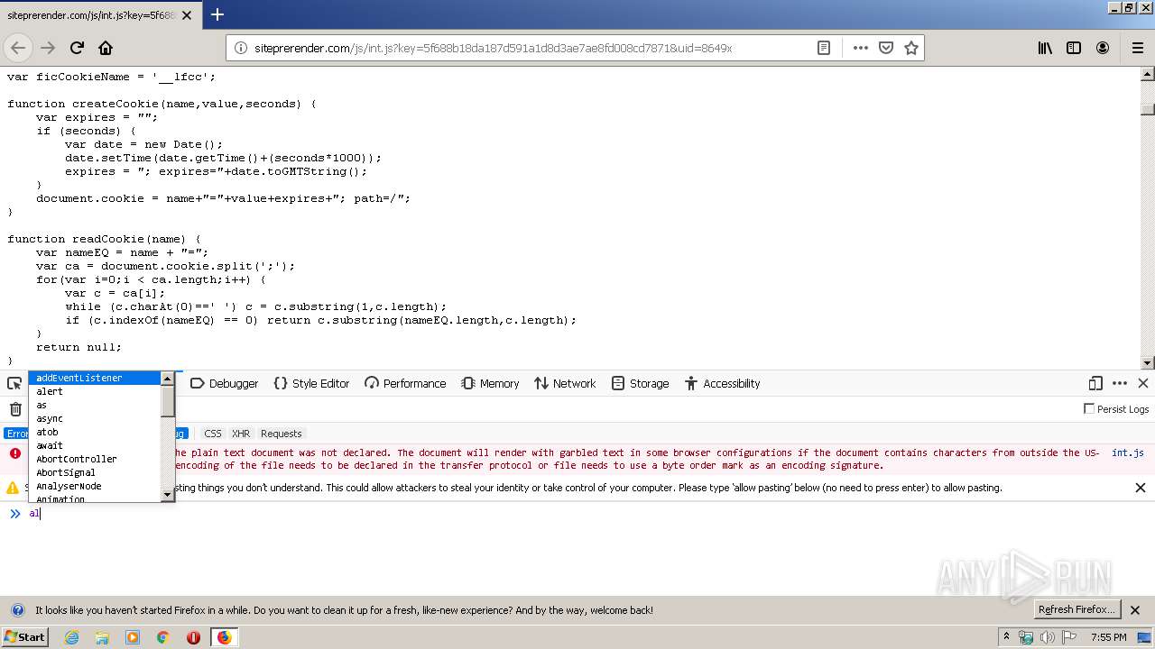Open the Accessibility tab
This screenshot has width=1155, height=649.
pyautogui.click(x=722, y=383)
